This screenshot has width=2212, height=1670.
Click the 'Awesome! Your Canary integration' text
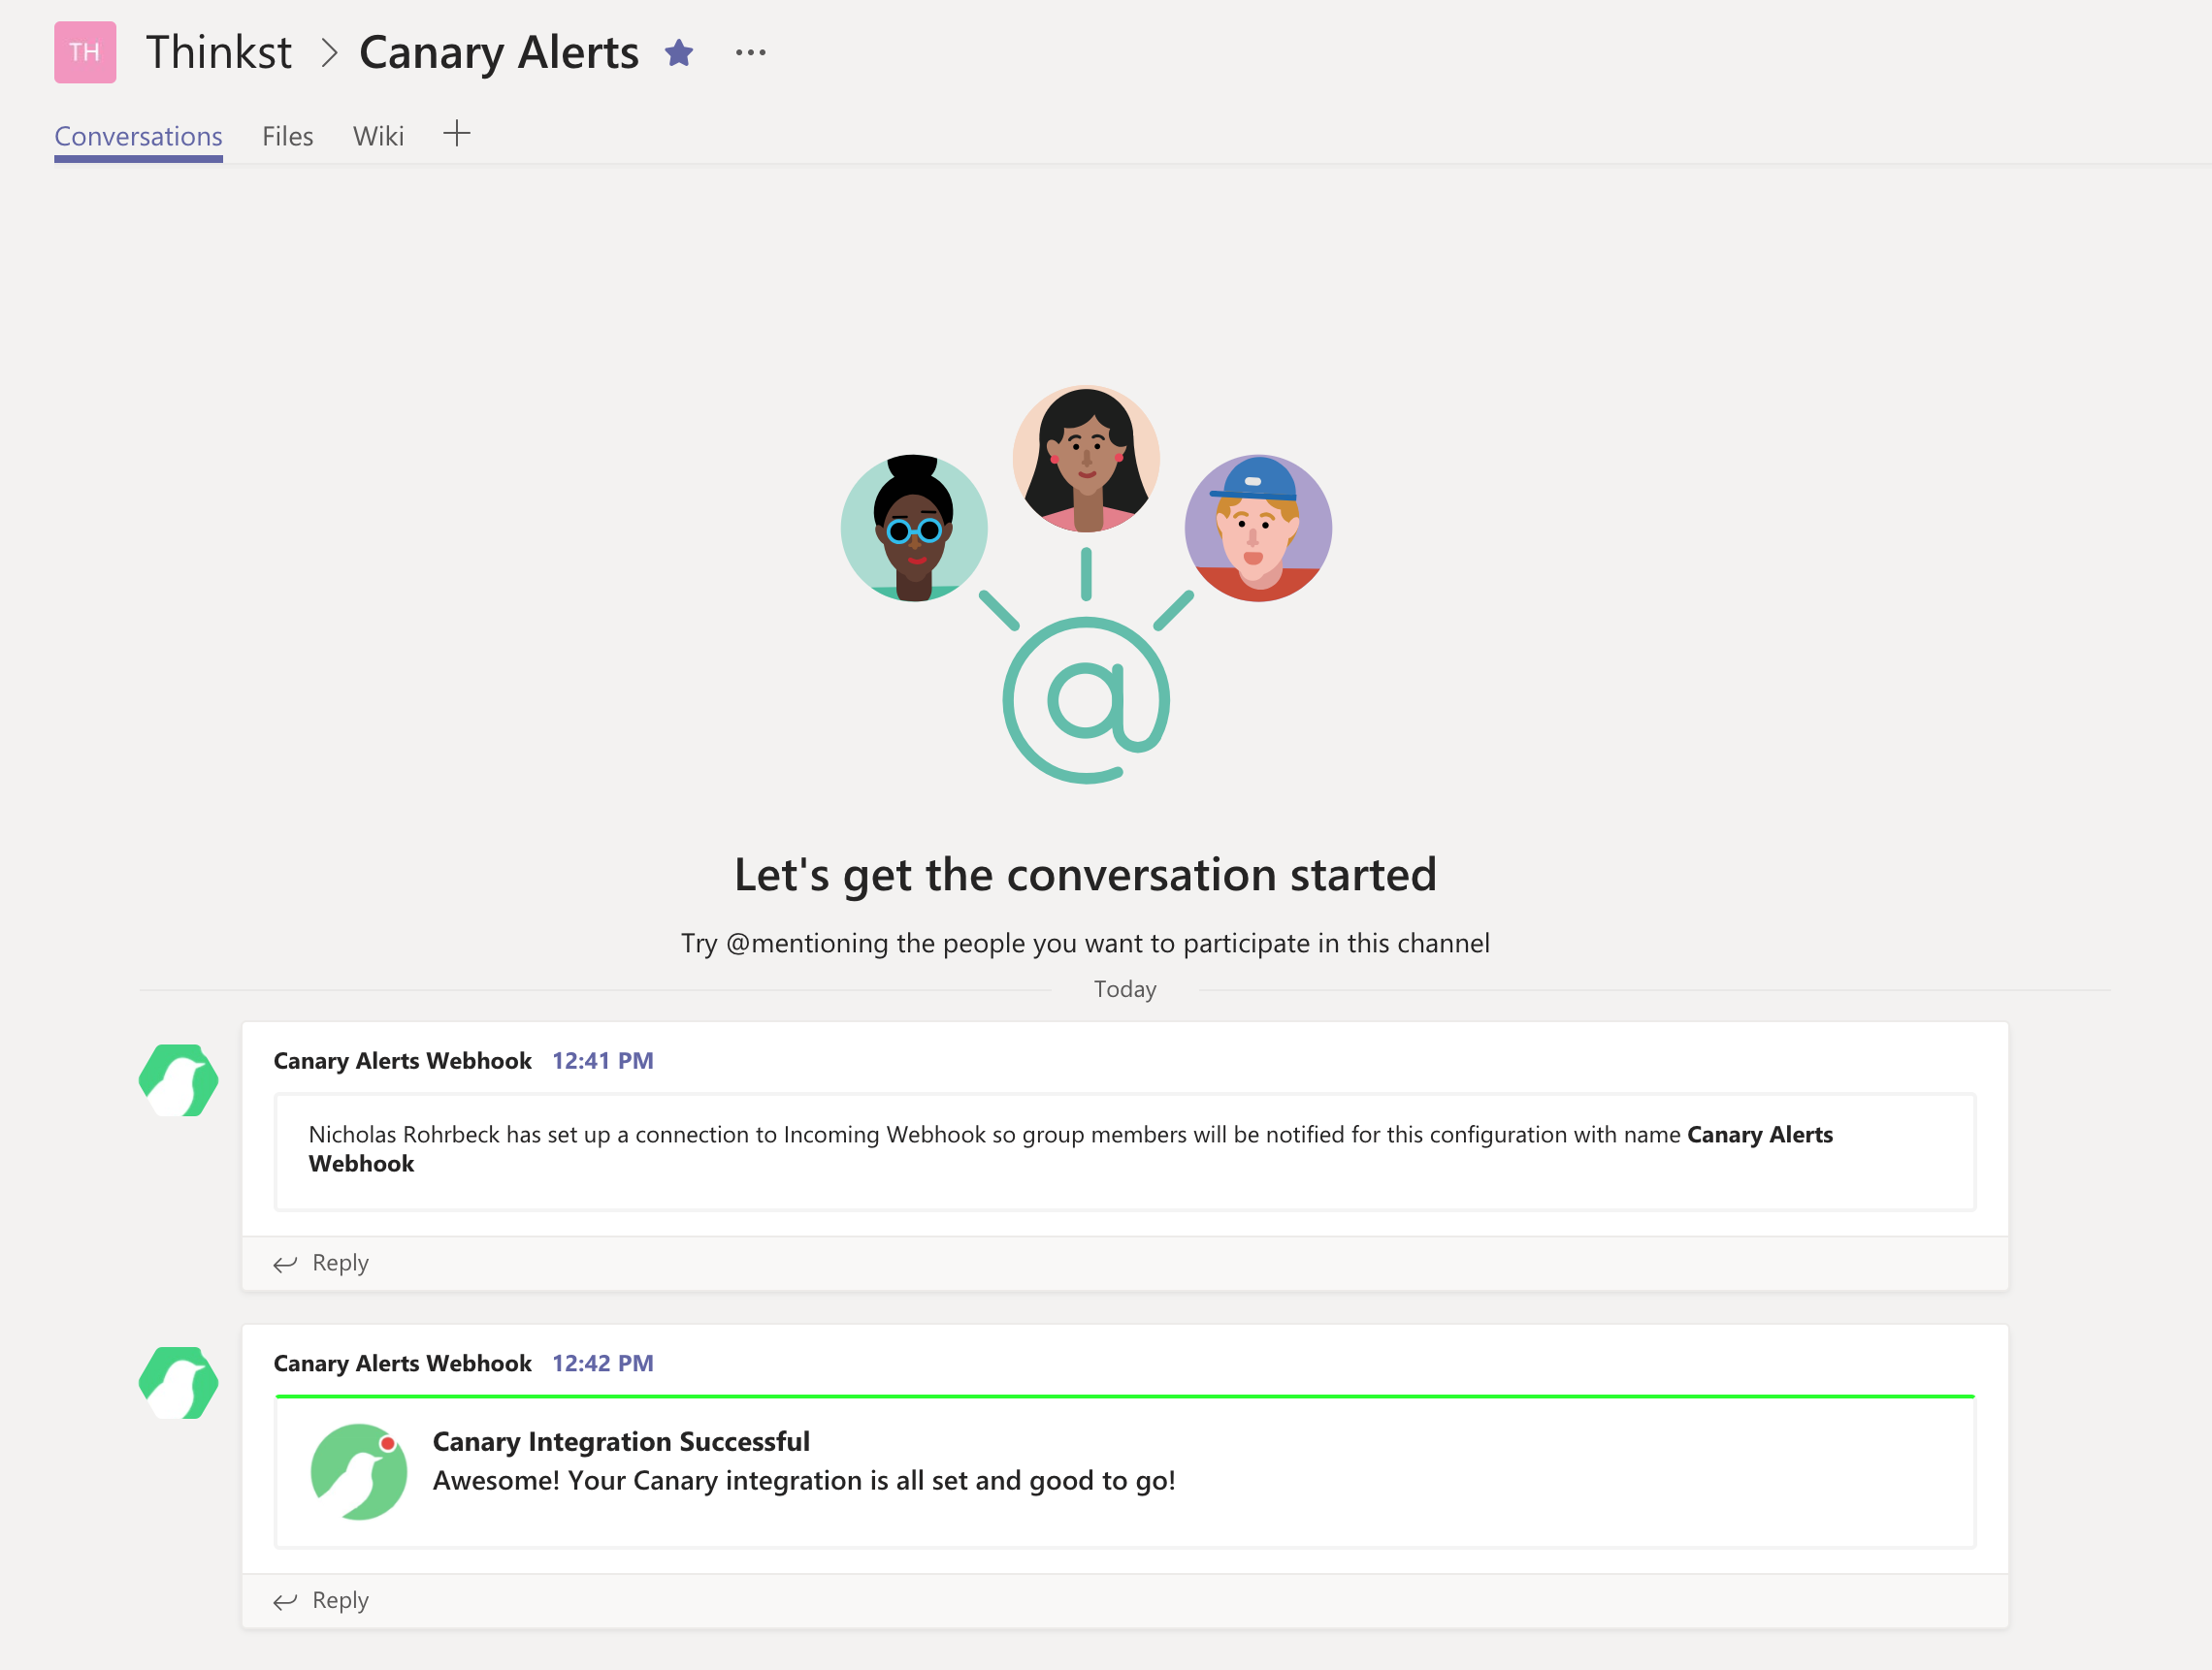[x=804, y=1480]
